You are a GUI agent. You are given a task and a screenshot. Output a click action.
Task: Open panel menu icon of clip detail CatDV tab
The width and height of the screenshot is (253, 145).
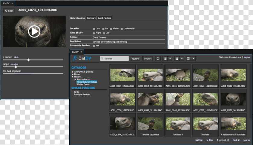click(x=12, y=3)
